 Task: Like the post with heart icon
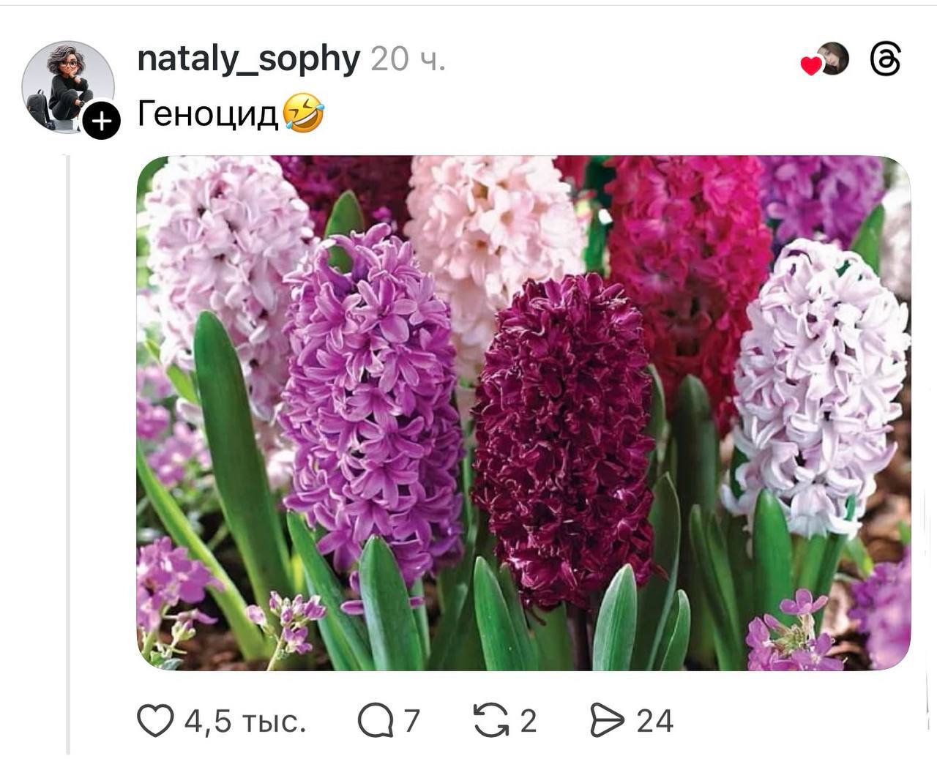pos(155,721)
